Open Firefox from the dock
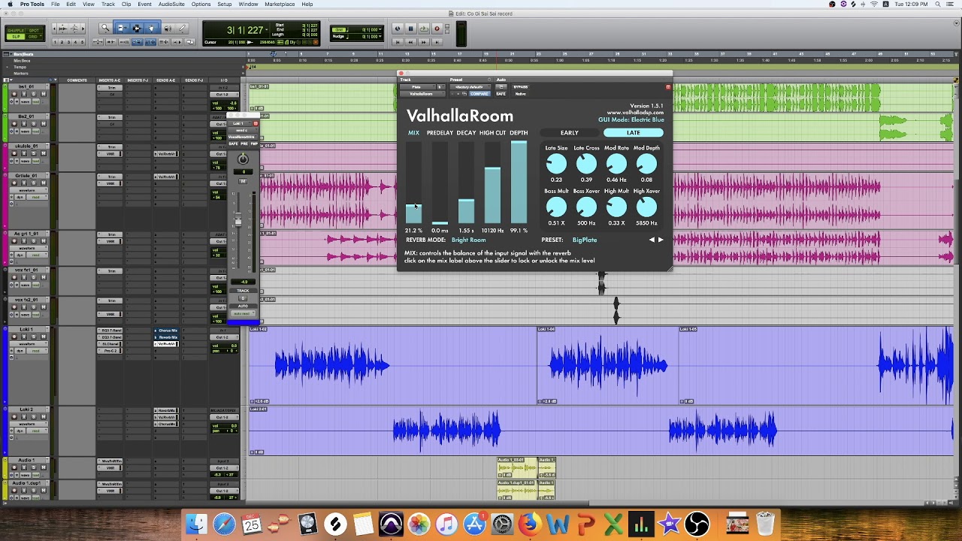 530,524
